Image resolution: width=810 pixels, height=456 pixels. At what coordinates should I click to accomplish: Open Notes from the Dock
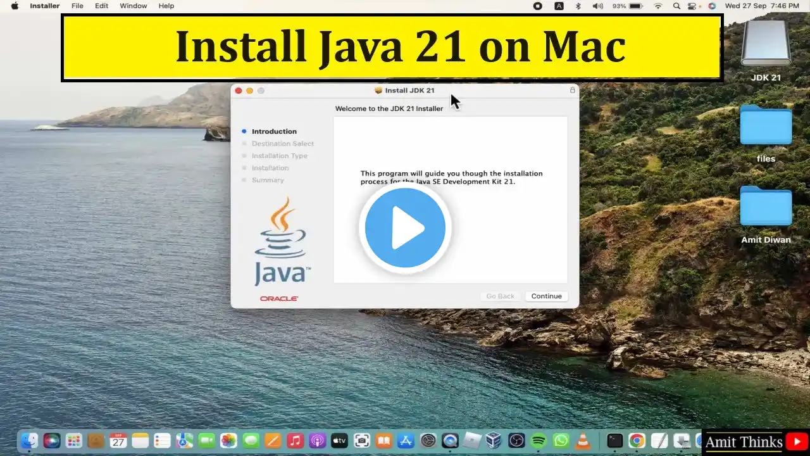[x=140, y=441]
